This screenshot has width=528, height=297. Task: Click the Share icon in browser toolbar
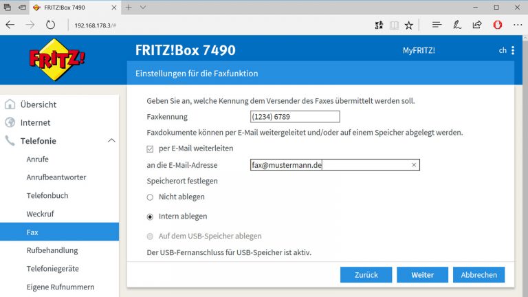[476, 25]
